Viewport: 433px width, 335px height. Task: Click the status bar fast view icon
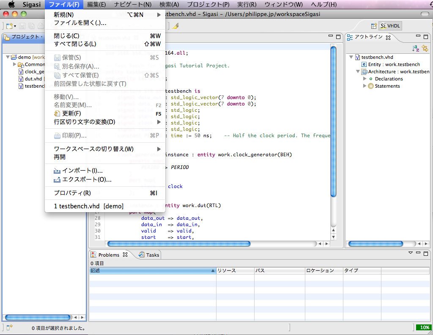click(9, 327)
